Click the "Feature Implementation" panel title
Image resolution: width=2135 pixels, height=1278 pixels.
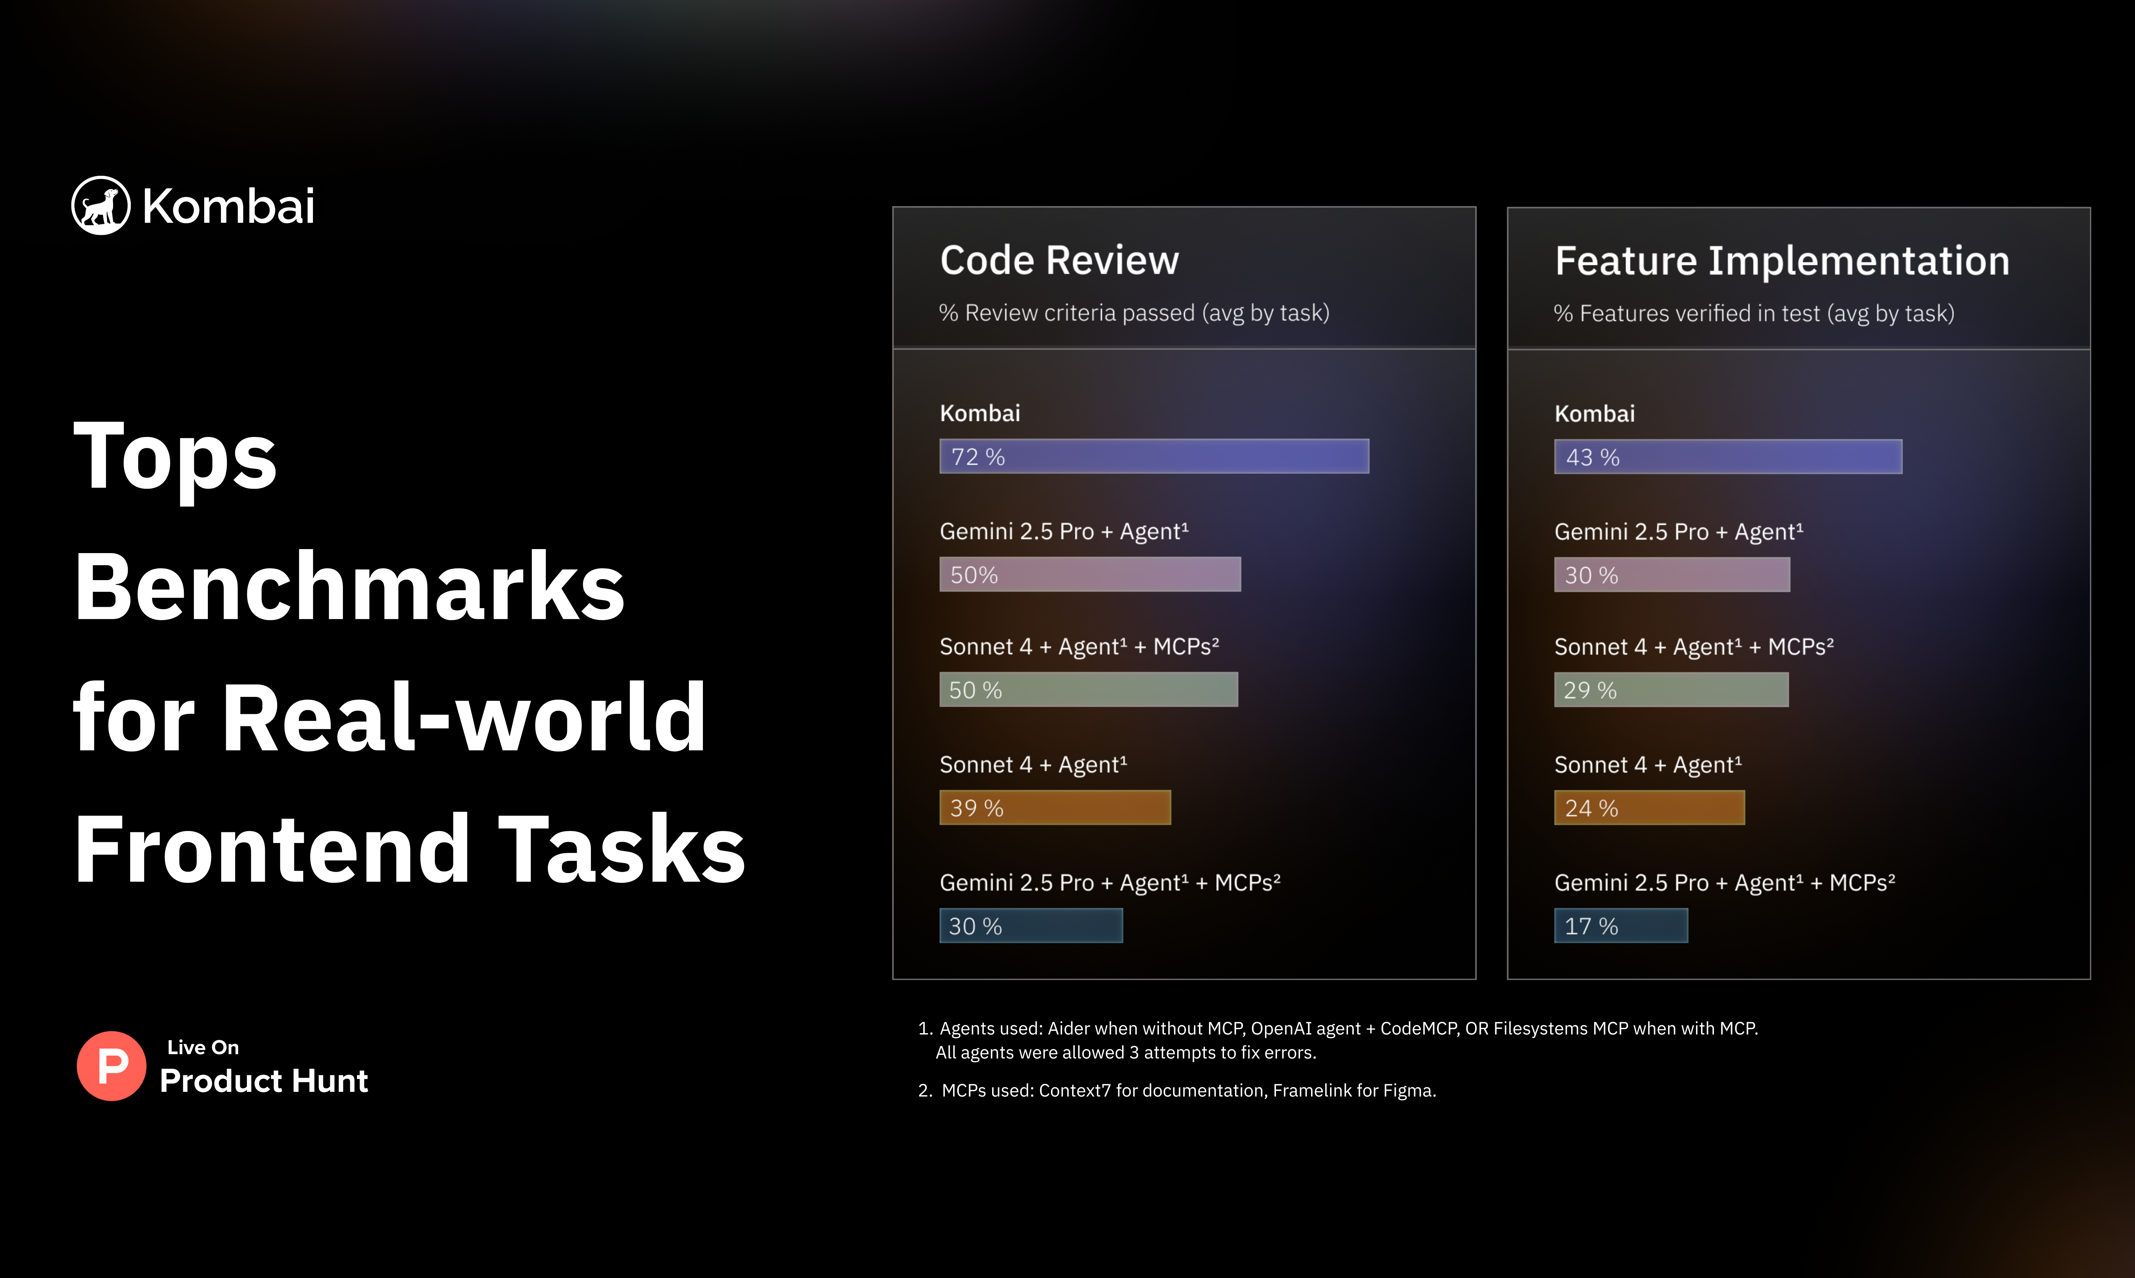click(x=1782, y=261)
